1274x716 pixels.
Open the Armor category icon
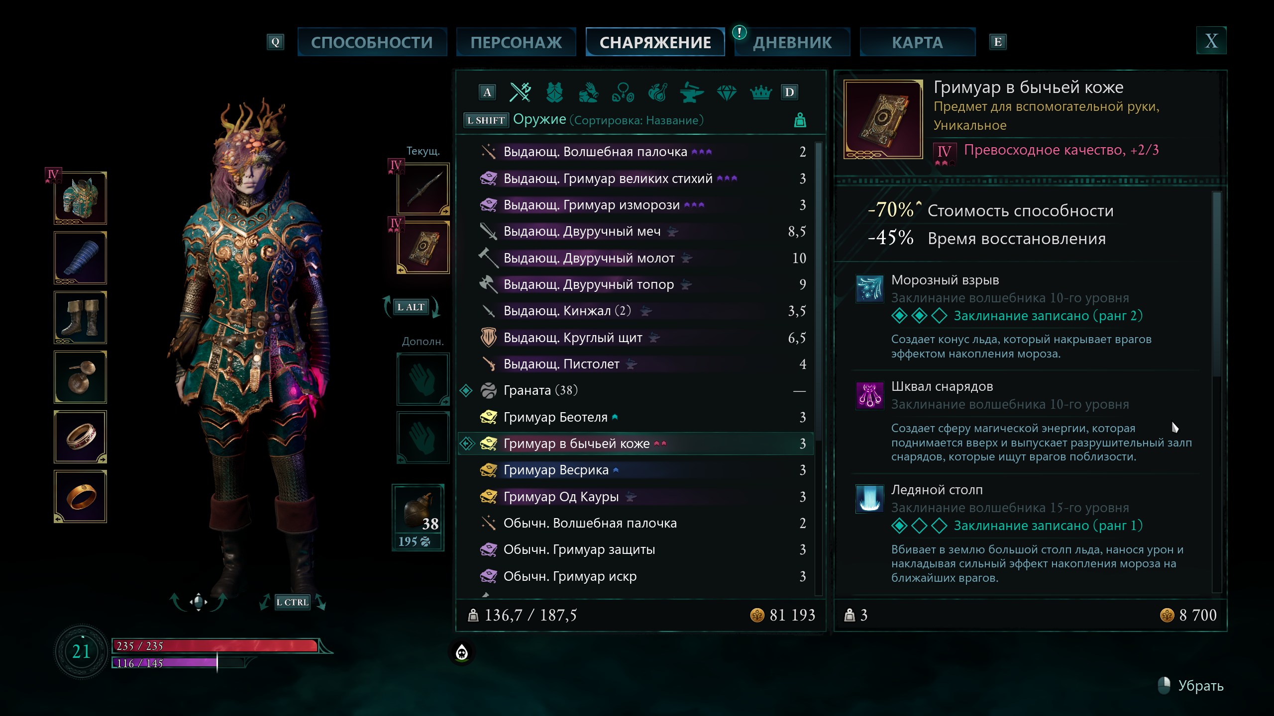click(554, 92)
